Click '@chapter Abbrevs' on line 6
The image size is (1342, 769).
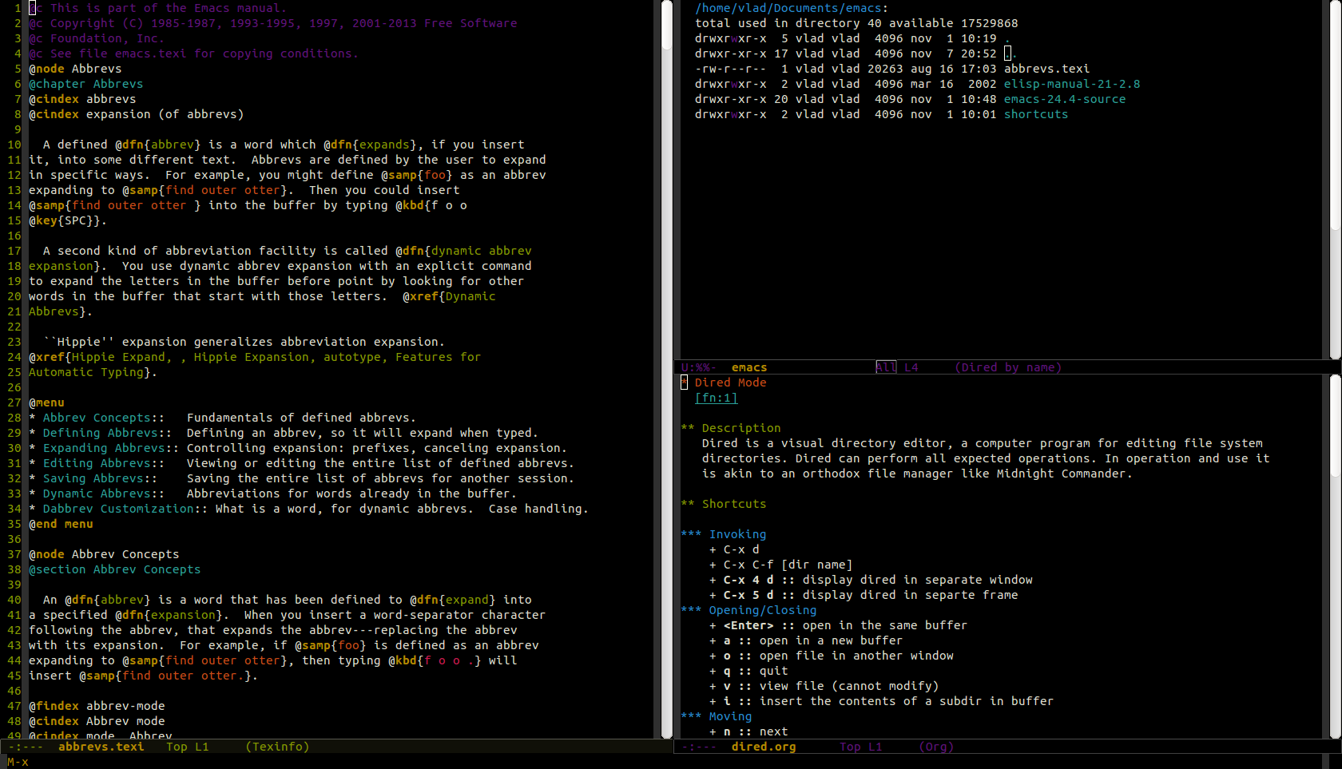click(x=85, y=84)
